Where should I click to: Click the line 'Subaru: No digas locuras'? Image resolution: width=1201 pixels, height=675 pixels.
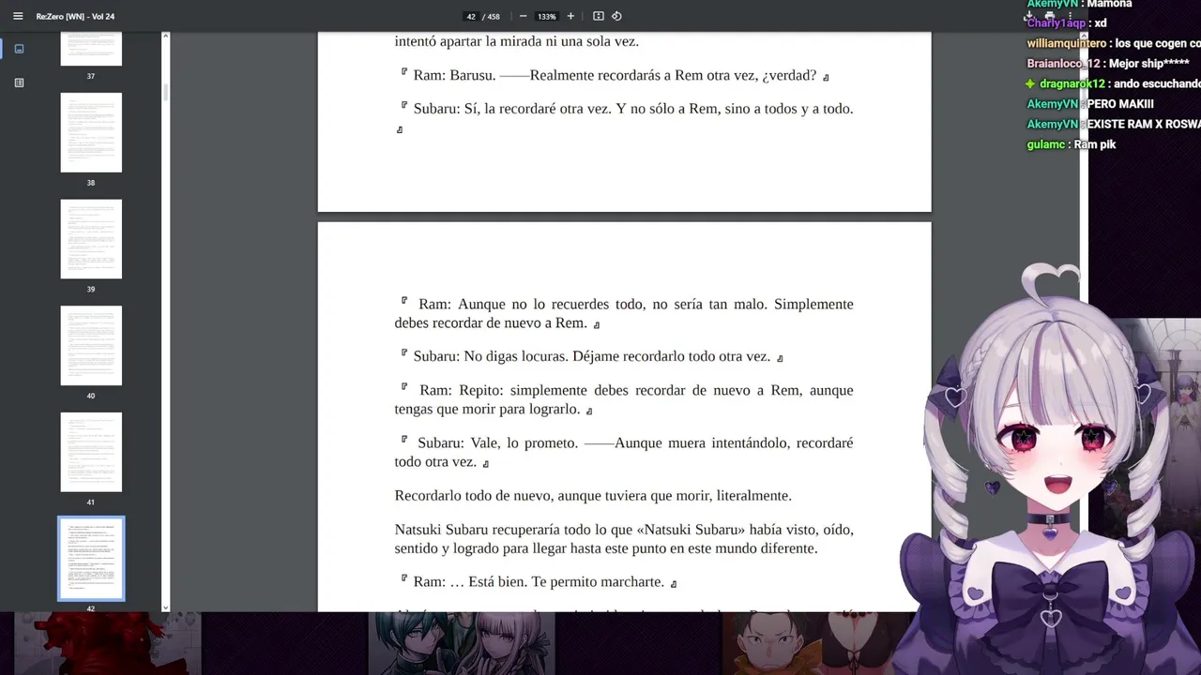591,356
